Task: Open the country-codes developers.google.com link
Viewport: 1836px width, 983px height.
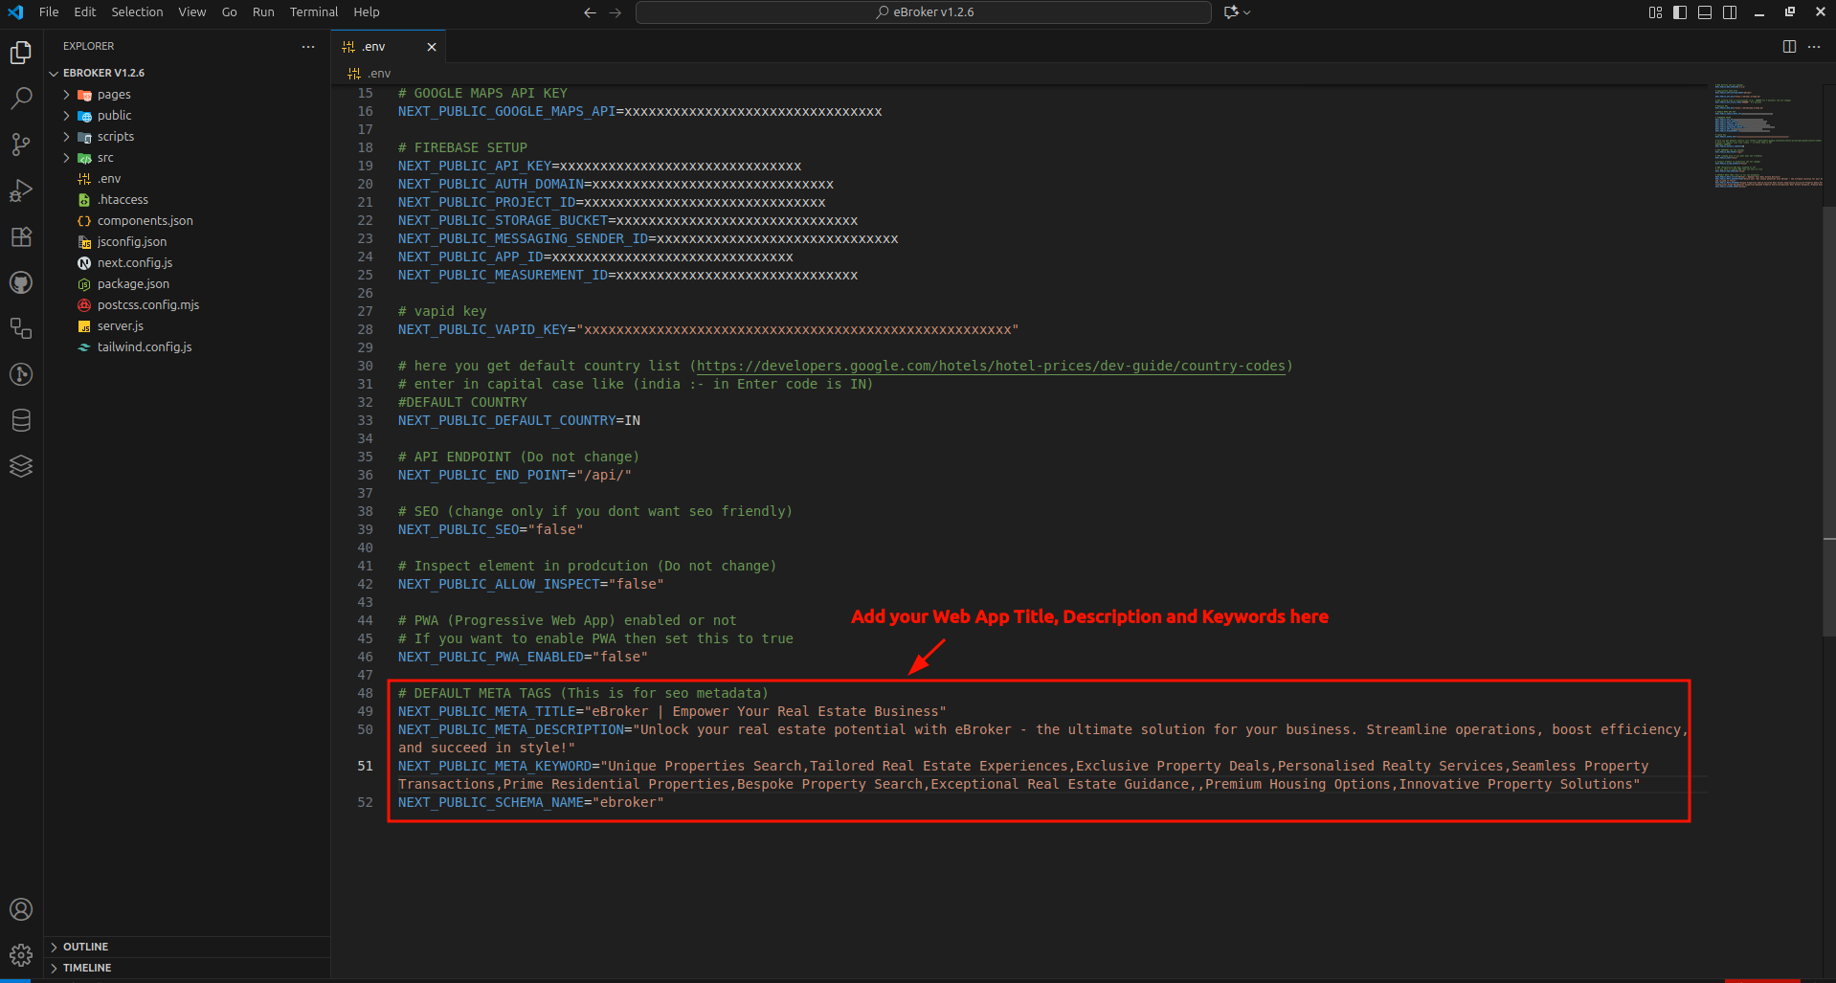Action: coord(991,366)
